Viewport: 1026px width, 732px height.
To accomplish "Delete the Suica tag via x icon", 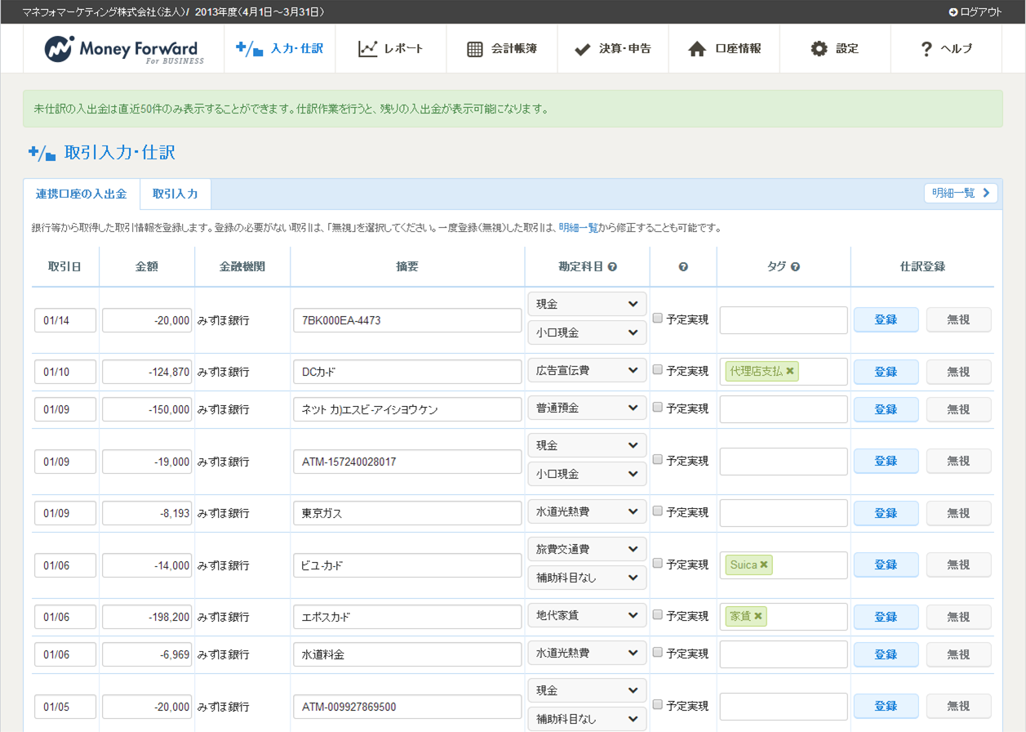I will click(x=764, y=565).
